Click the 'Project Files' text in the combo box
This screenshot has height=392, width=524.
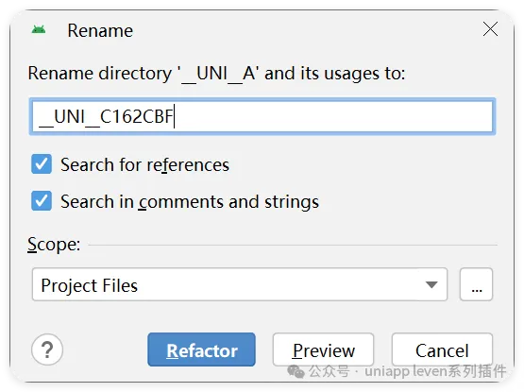click(90, 285)
